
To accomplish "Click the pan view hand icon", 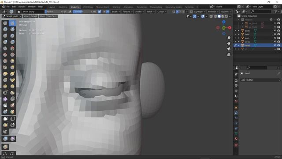I will point(229,43).
